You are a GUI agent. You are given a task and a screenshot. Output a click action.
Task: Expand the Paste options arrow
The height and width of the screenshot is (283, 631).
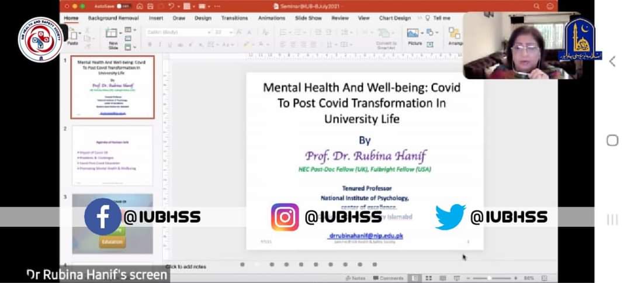coord(79,33)
